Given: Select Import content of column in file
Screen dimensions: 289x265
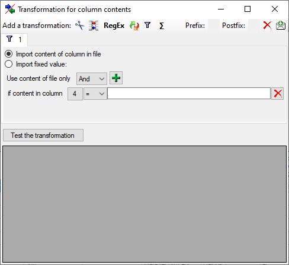Looking at the screenshot, I should [53, 54].
